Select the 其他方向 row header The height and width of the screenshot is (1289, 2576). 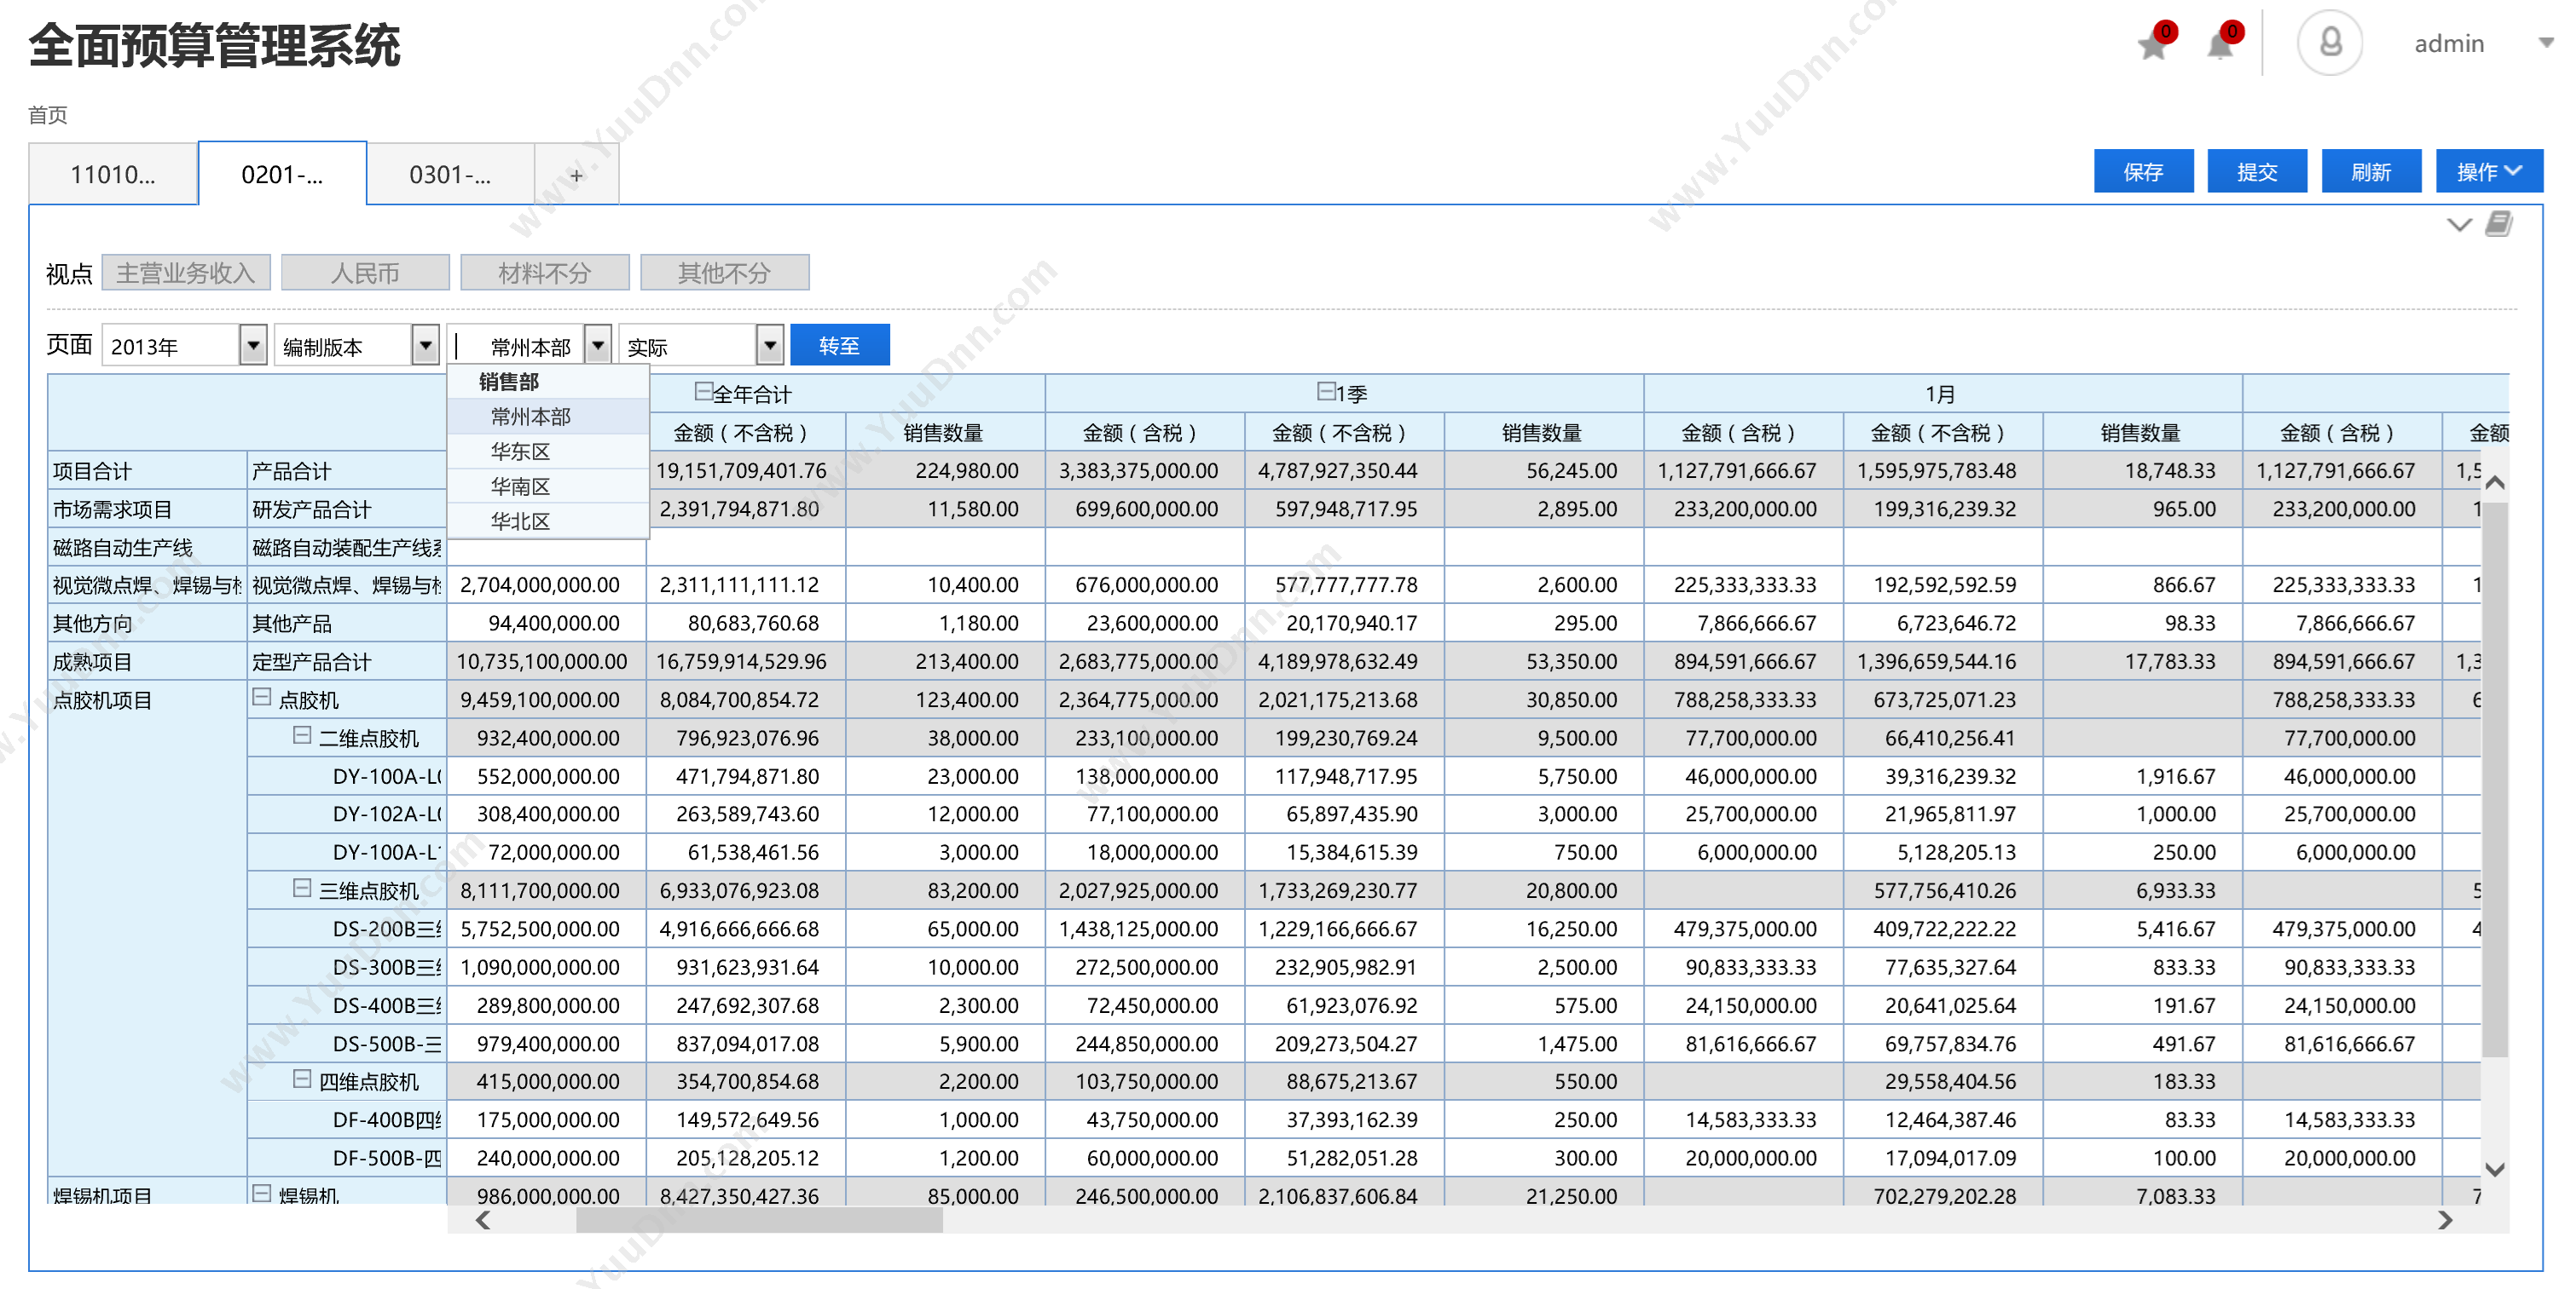[x=147, y=624]
